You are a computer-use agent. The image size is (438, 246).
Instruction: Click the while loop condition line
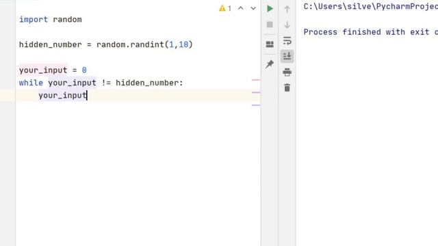[101, 83]
